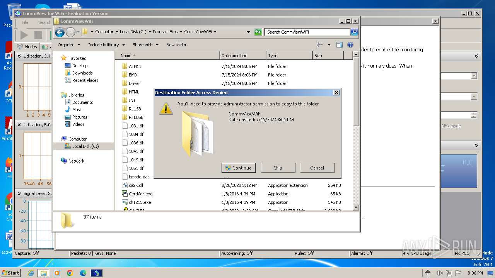Launch Edge from the taskbar
The width and height of the screenshot is (495, 278).
click(x=83, y=273)
